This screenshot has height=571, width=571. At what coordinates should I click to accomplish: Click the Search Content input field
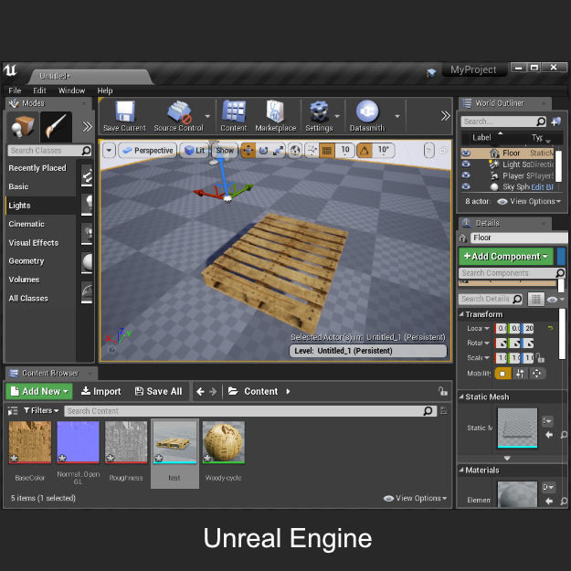coord(250,411)
